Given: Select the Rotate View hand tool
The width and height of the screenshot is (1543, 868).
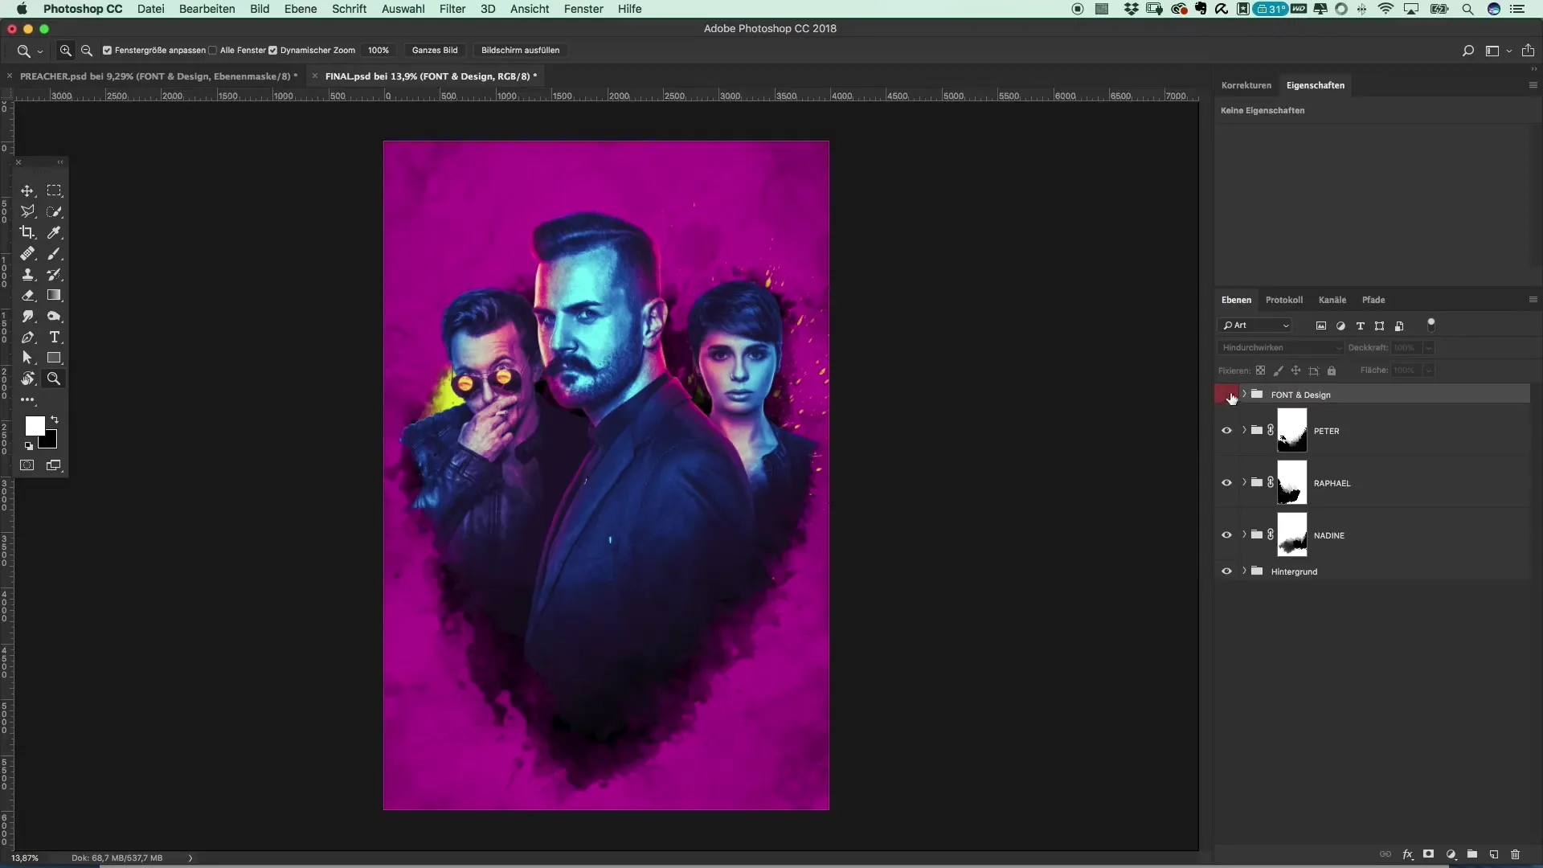Looking at the screenshot, I should tap(27, 379).
